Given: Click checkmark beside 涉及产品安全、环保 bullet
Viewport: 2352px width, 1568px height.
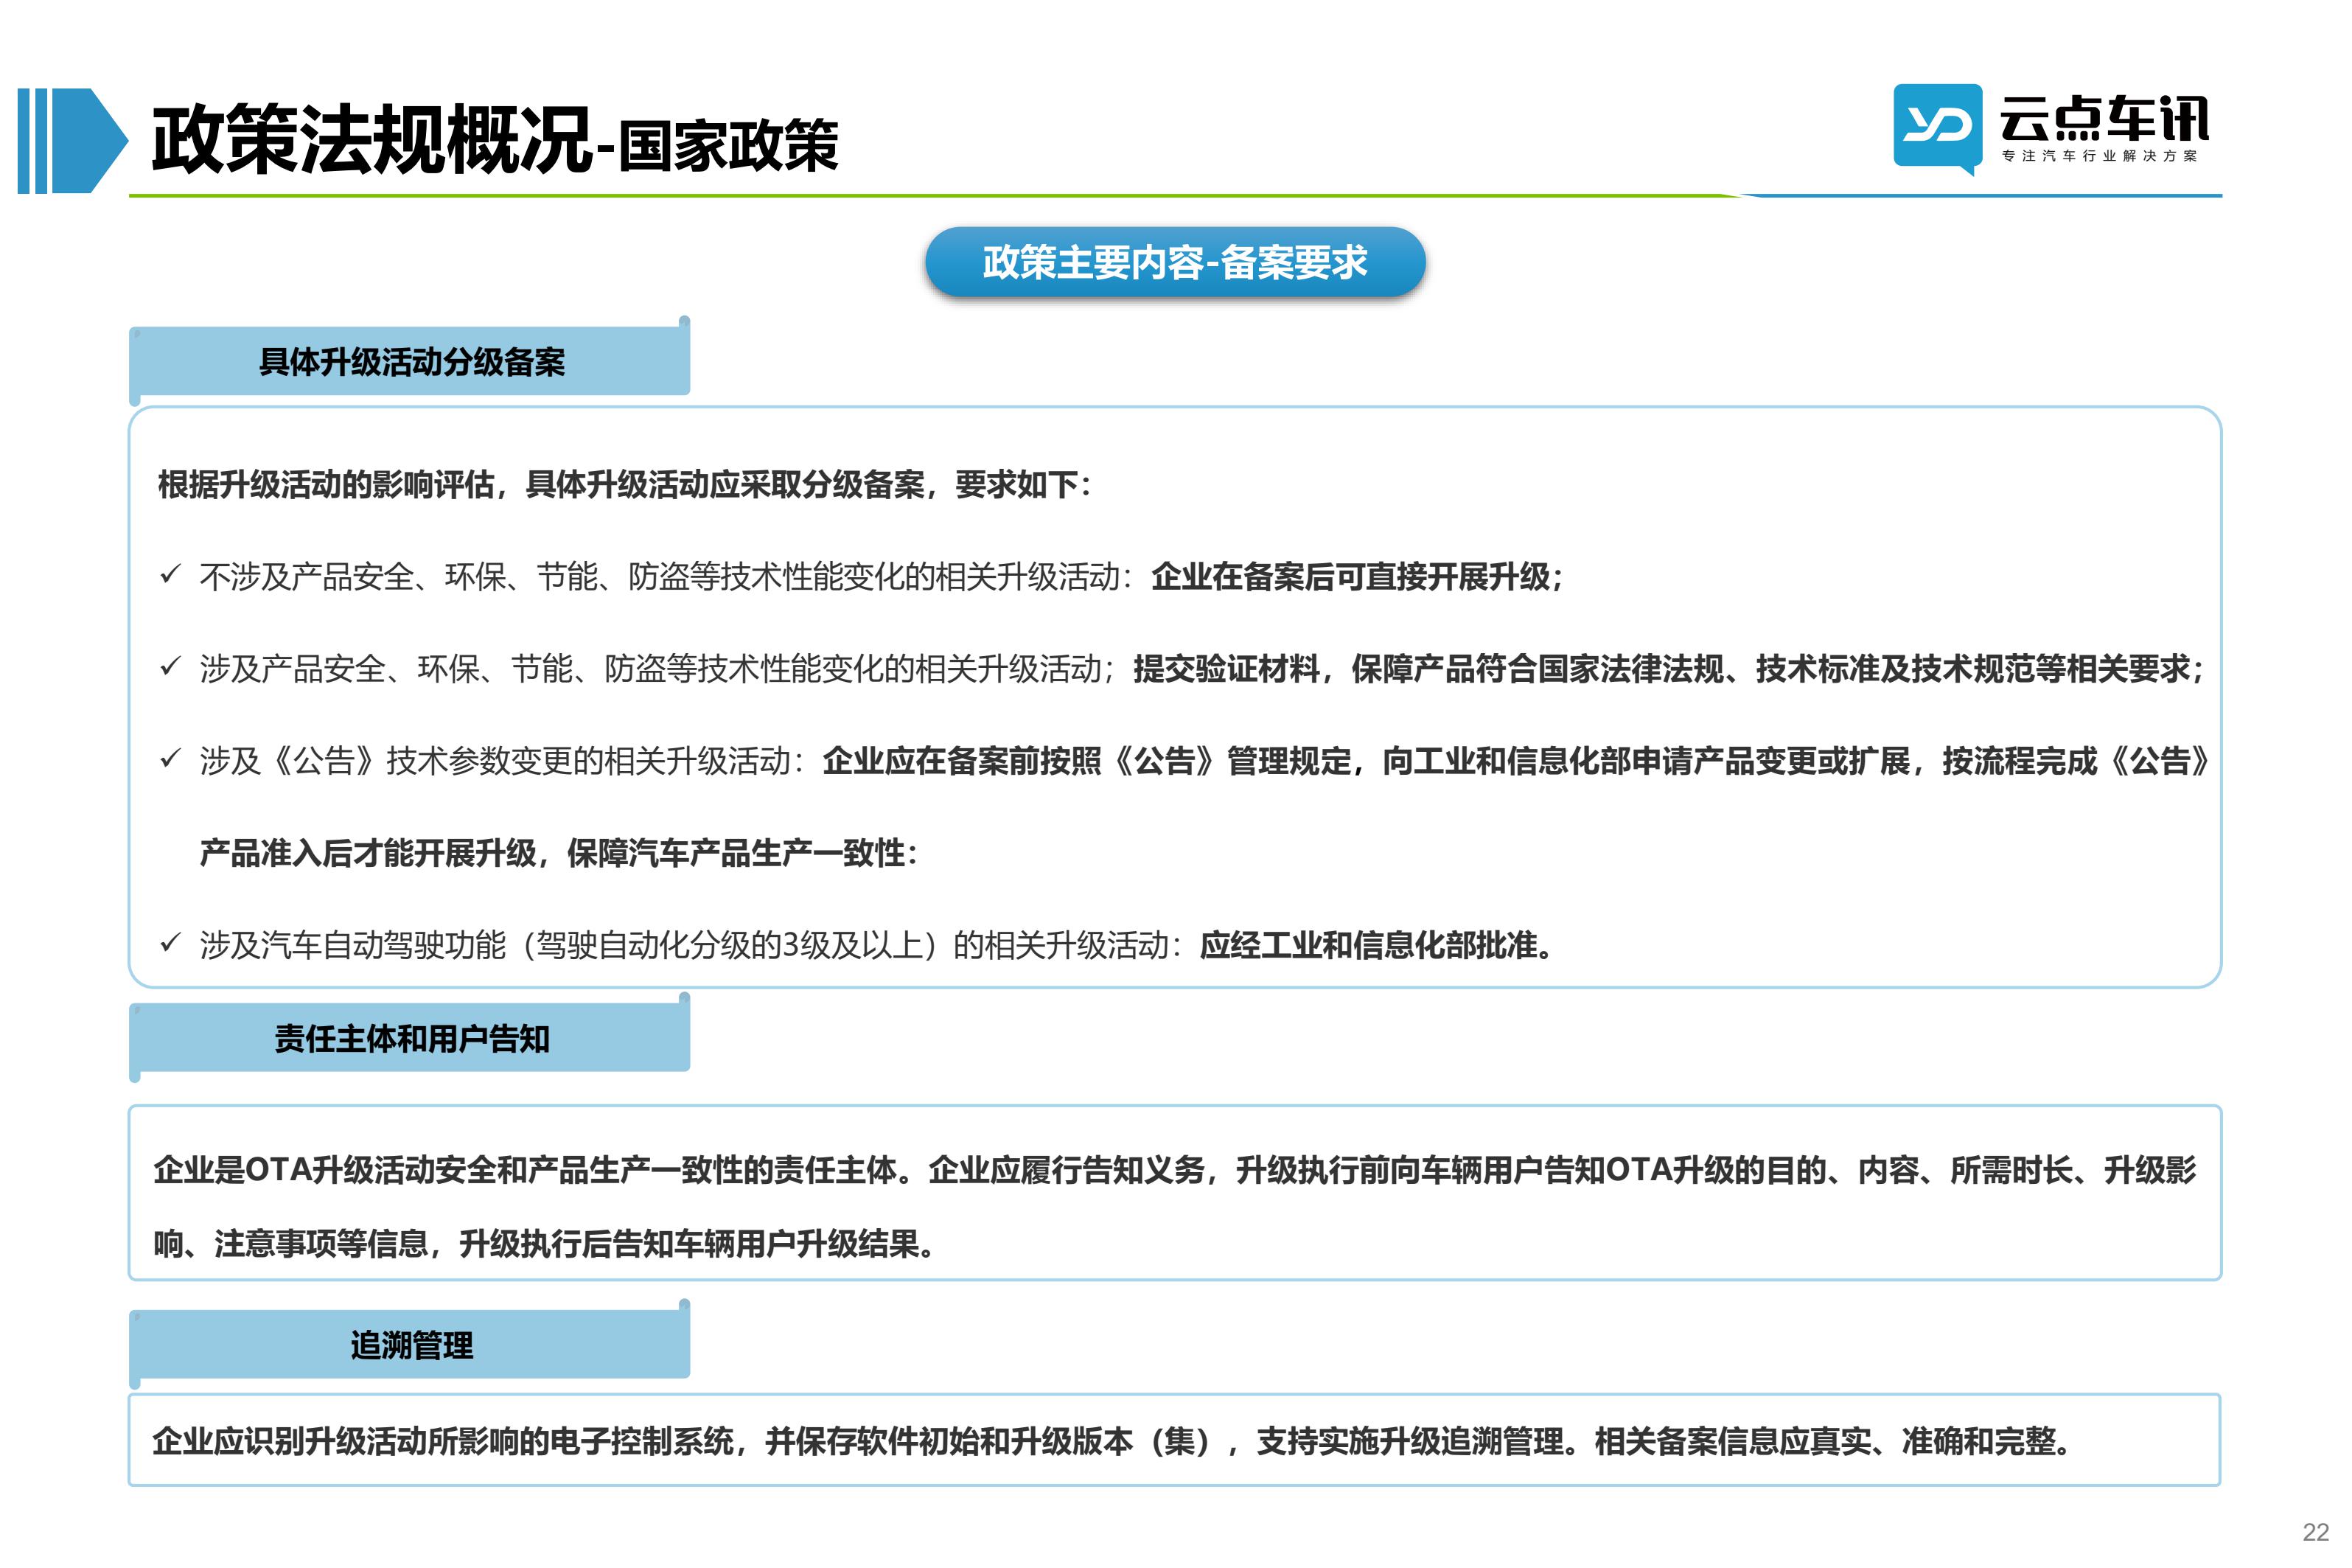Looking at the screenshot, I should (x=170, y=667).
